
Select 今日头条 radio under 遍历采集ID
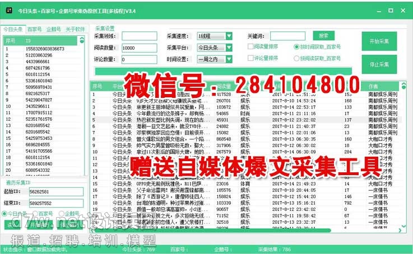[x=4, y=214]
